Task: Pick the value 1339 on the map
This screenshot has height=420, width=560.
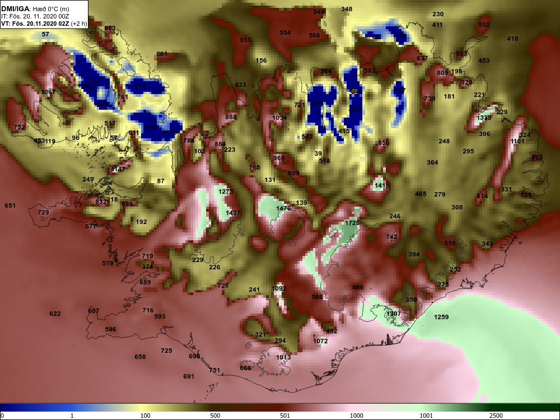Action: click(x=484, y=118)
